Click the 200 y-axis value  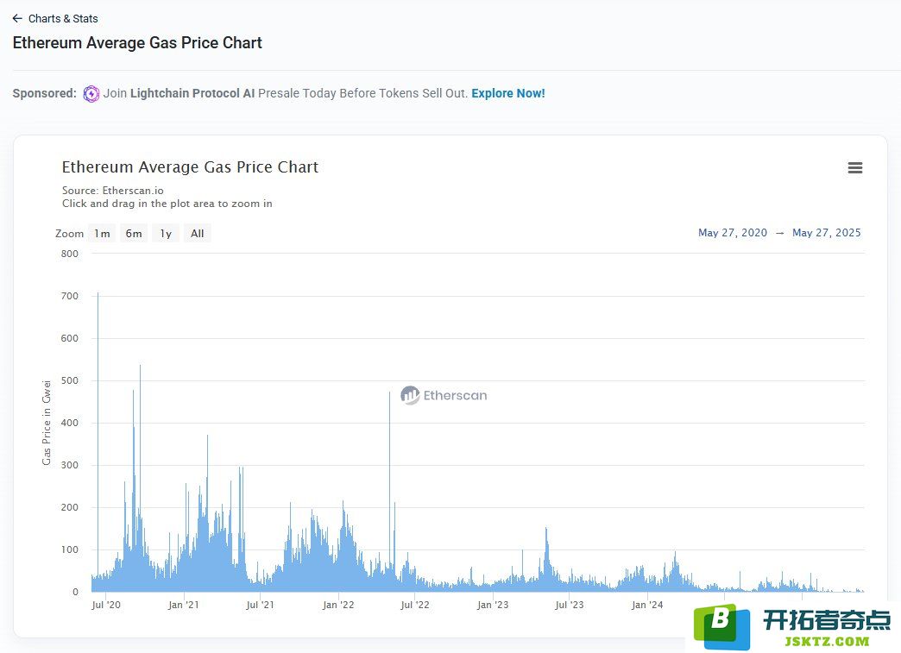pos(70,507)
